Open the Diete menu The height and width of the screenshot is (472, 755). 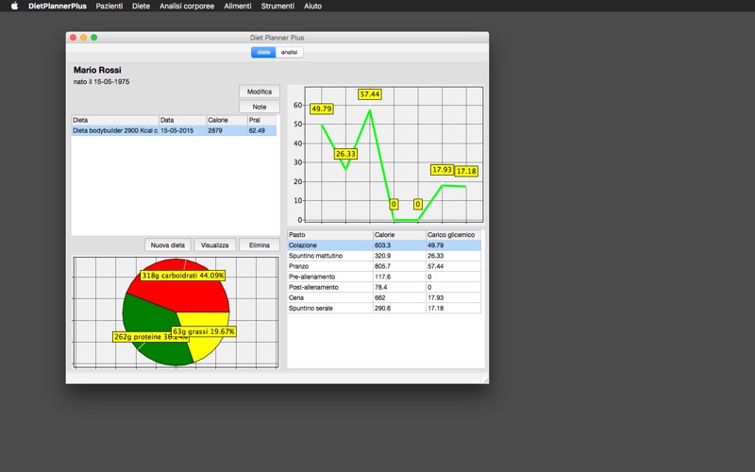coord(141,6)
